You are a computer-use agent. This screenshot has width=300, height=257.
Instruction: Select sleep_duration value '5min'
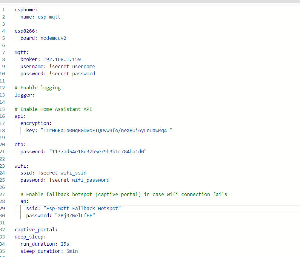pyautogui.click(x=72, y=251)
